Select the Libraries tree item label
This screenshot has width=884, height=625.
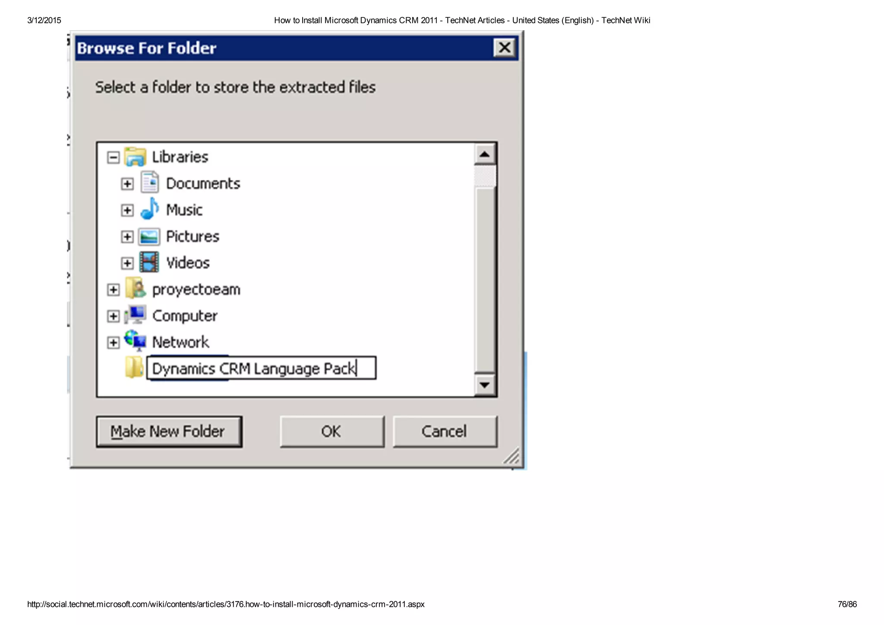pyautogui.click(x=180, y=157)
